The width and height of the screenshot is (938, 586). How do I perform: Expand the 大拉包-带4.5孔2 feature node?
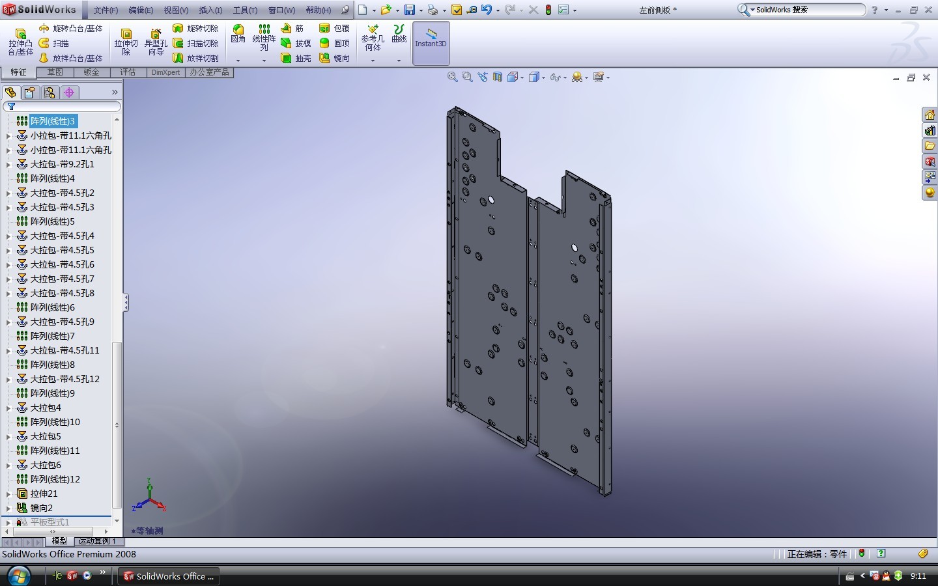click(x=8, y=193)
